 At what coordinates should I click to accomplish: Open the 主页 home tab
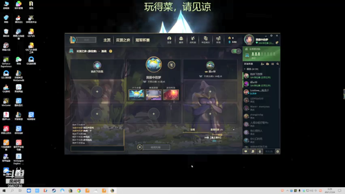[x=107, y=40]
